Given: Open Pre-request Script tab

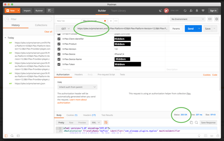Looking at the screenshot, I should pos(106,75).
